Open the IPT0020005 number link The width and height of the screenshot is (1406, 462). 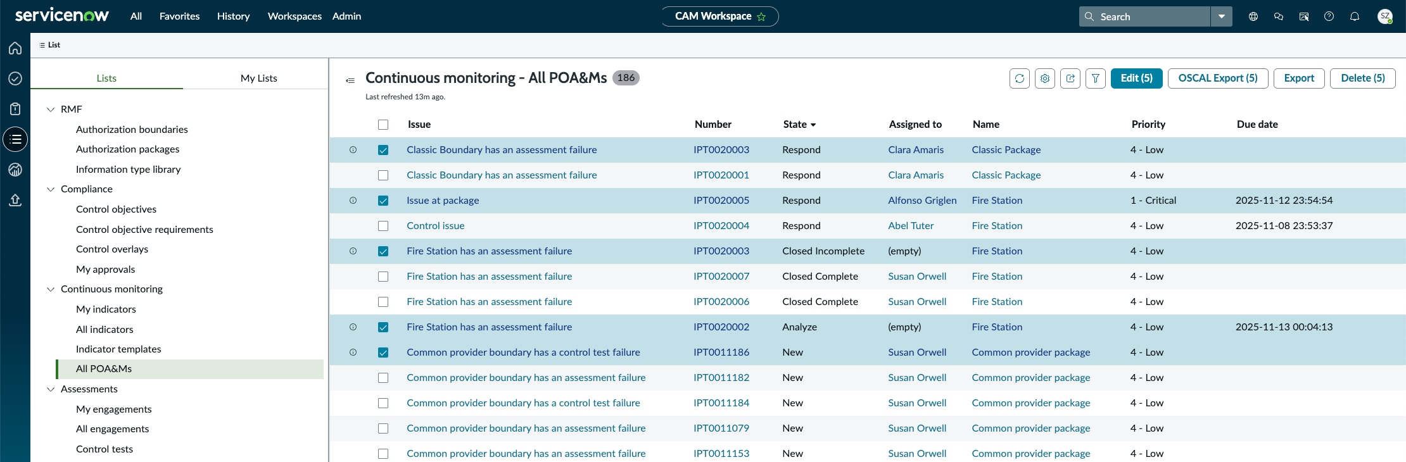[x=721, y=201]
